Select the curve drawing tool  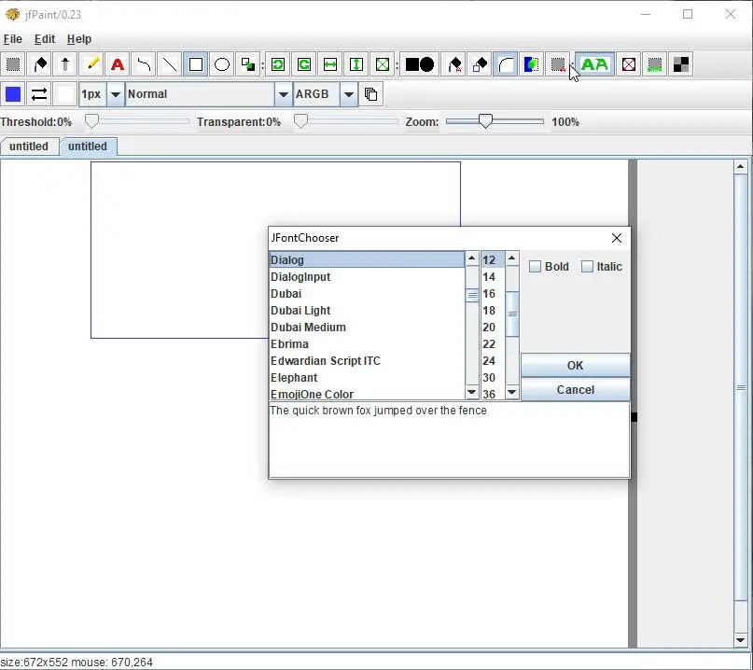(144, 64)
